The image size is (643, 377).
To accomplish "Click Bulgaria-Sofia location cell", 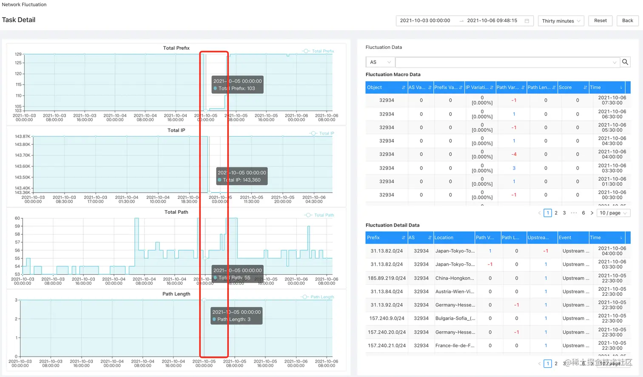I will [455, 318].
